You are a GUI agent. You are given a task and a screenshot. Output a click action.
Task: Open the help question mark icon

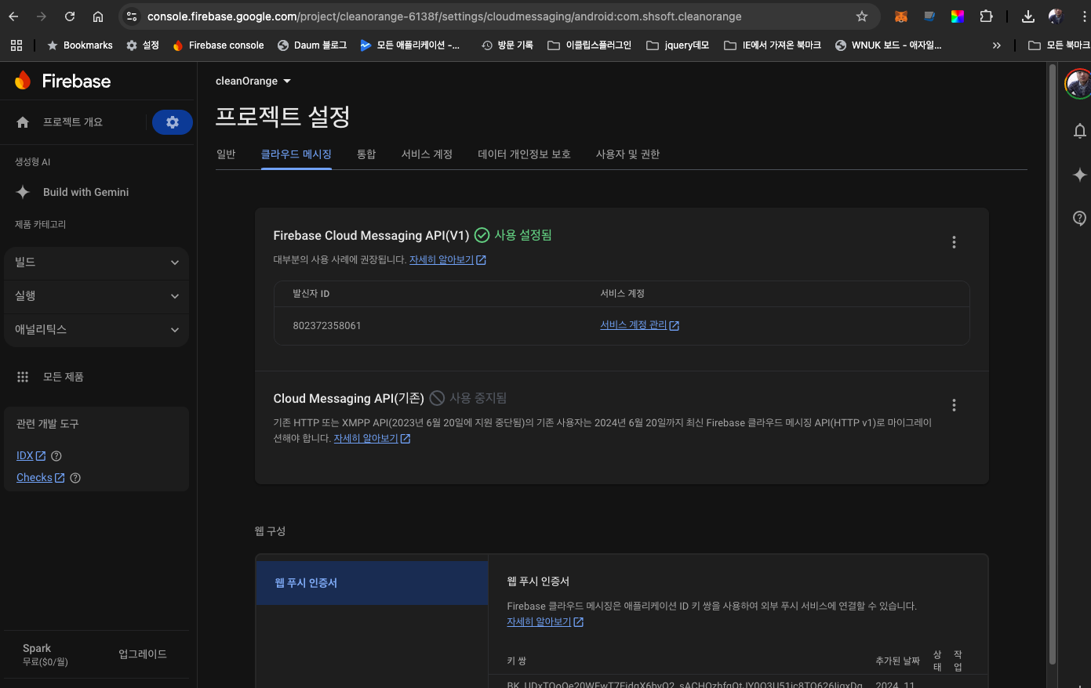pos(1079,218)
